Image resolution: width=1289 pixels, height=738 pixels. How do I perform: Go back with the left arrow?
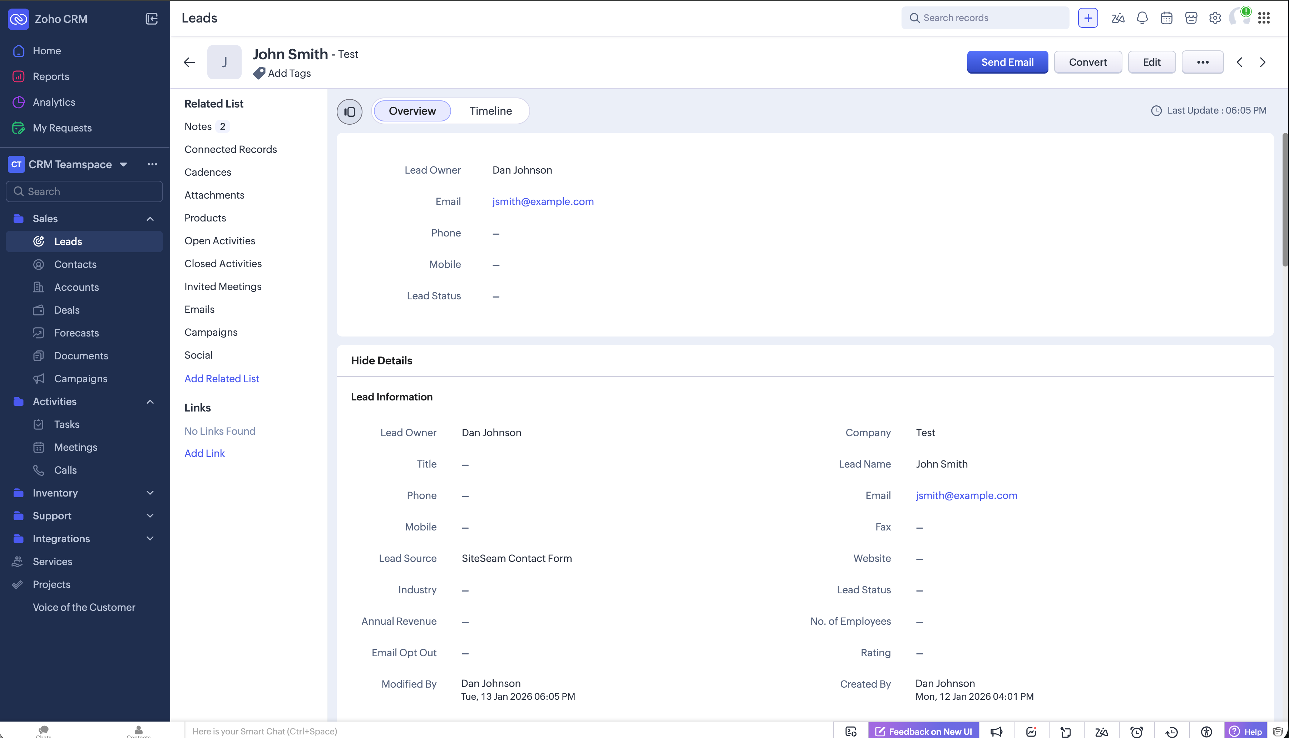(189, 63)
